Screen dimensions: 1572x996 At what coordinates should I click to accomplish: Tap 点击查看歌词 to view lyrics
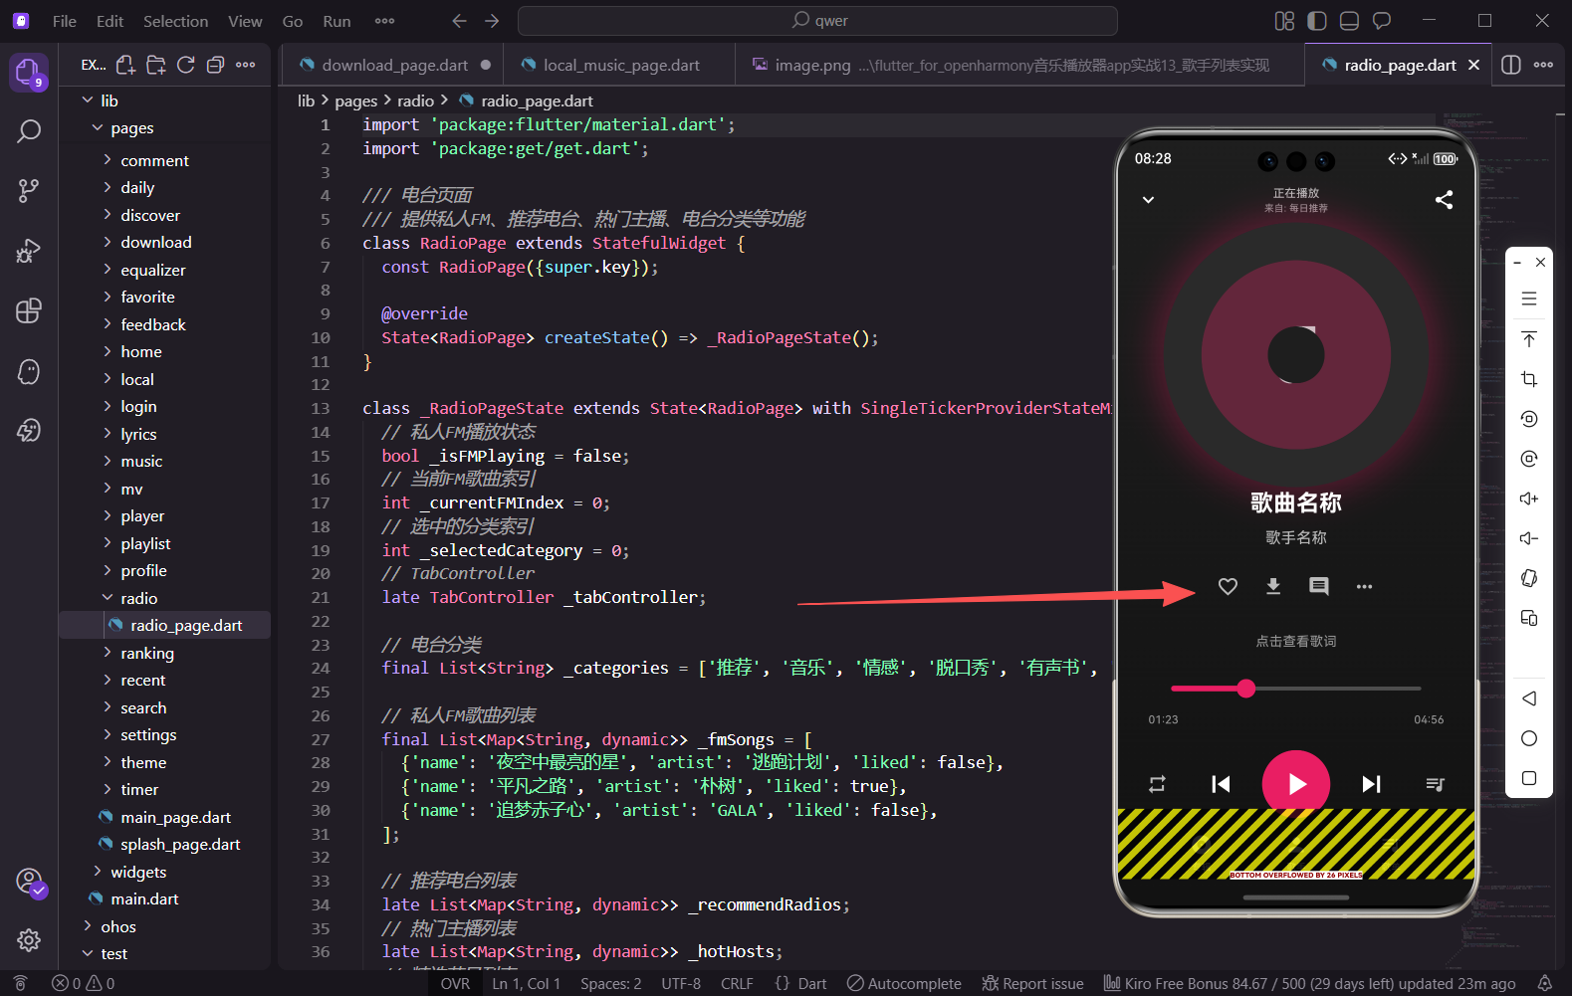point(1295,641)
